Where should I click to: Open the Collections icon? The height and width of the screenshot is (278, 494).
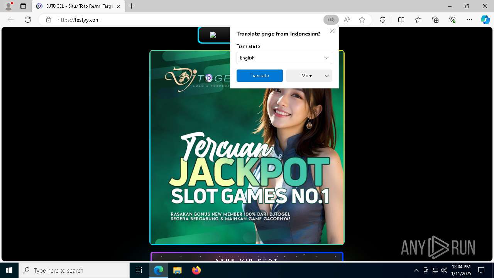click(x=435, y=20)
